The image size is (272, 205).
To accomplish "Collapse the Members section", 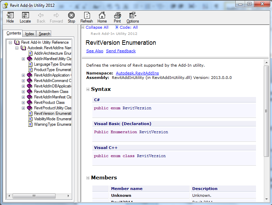I will point(88,178).
